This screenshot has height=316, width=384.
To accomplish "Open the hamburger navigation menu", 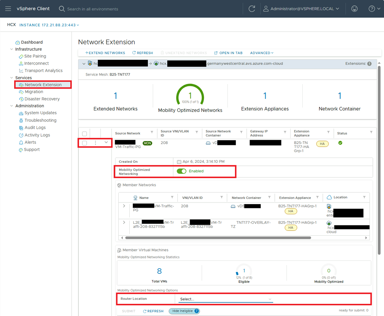I will [8, 9].
